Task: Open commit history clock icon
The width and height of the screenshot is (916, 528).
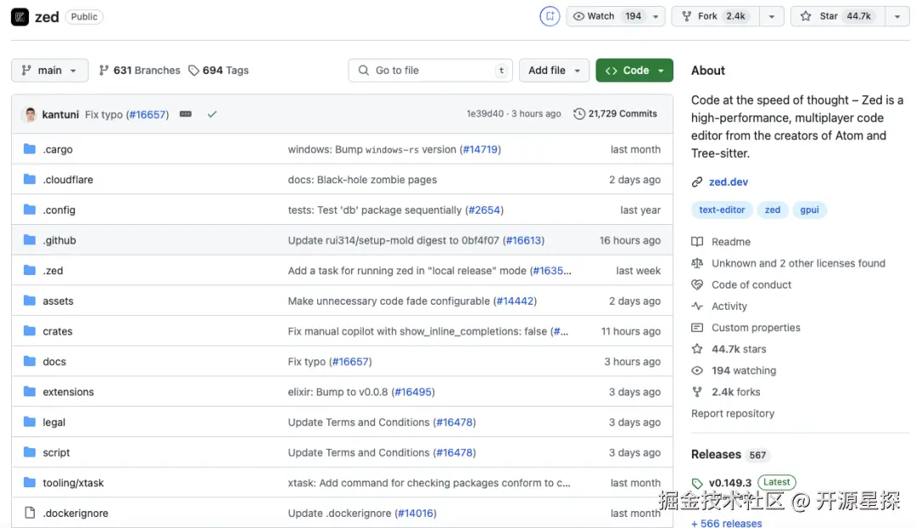Action: tap(579, 114)
